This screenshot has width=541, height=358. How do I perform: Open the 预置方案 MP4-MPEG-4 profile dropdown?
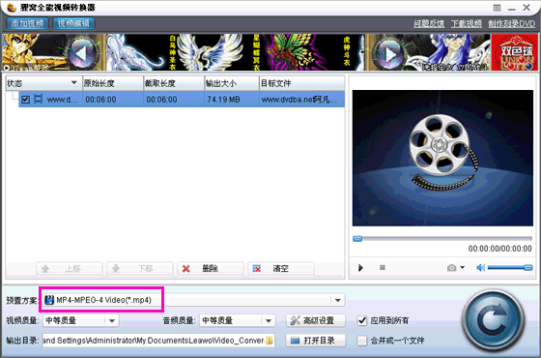[338, 300]
